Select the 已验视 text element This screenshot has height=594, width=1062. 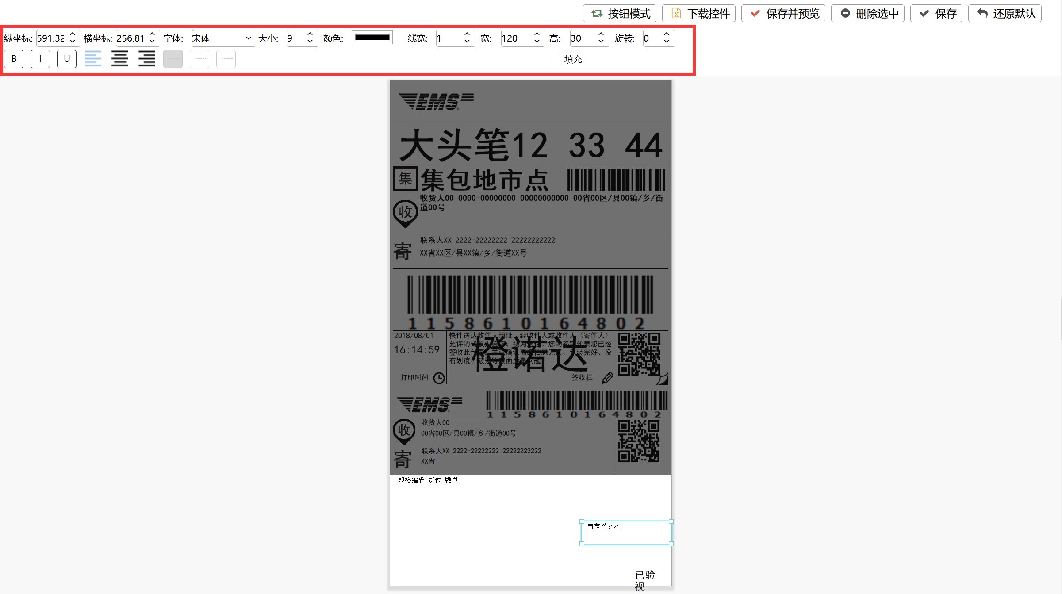click(x=645, y=581)
